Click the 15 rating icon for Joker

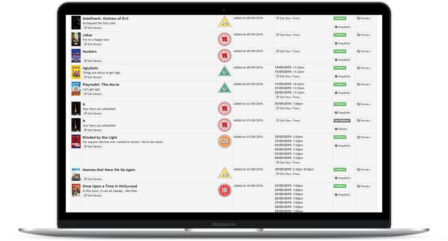click(224, 39)
